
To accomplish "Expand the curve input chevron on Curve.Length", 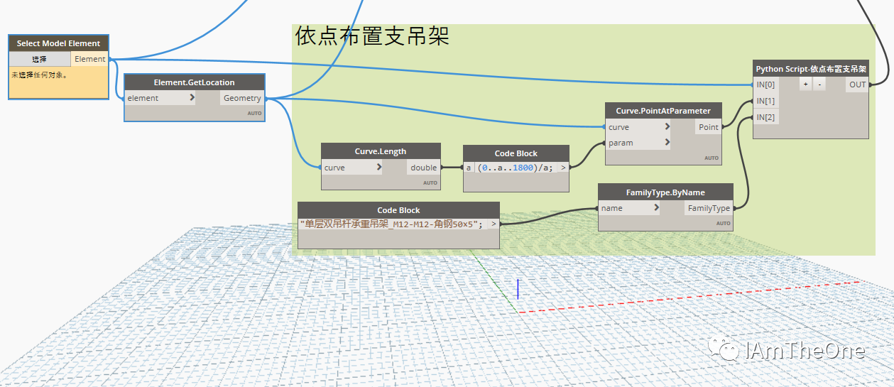I will (x=379, y=168).
